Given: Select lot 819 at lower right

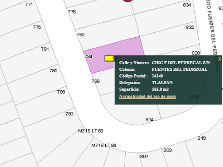Looking at the screenshot, I should [x=201, y=138].
